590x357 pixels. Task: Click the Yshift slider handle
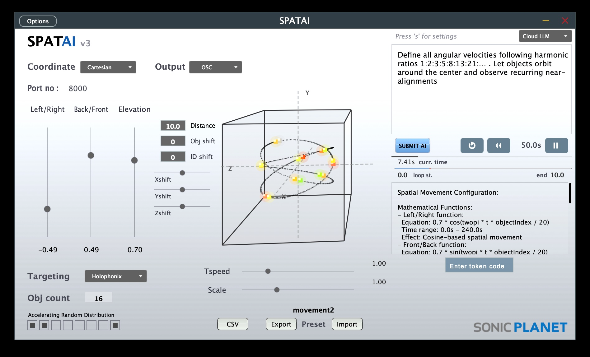pos(182,190)
